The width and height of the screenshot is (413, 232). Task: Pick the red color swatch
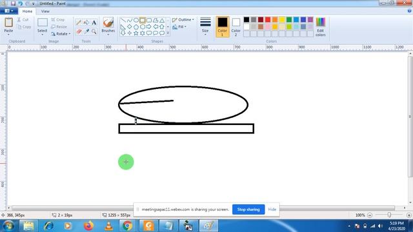[x=268, y=20]
